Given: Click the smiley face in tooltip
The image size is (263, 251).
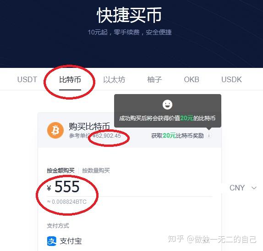Looking at the screenshot, I should coord(167,104).
